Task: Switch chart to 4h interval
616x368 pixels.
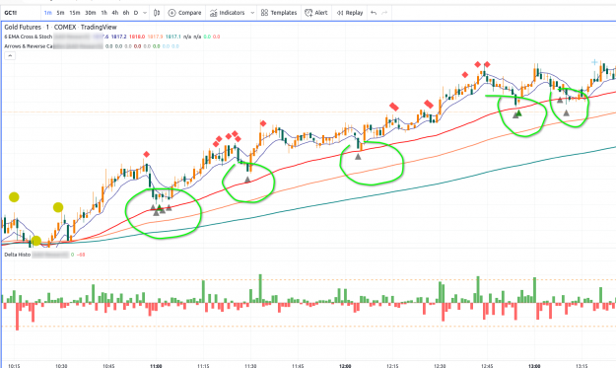Action: 115,13
